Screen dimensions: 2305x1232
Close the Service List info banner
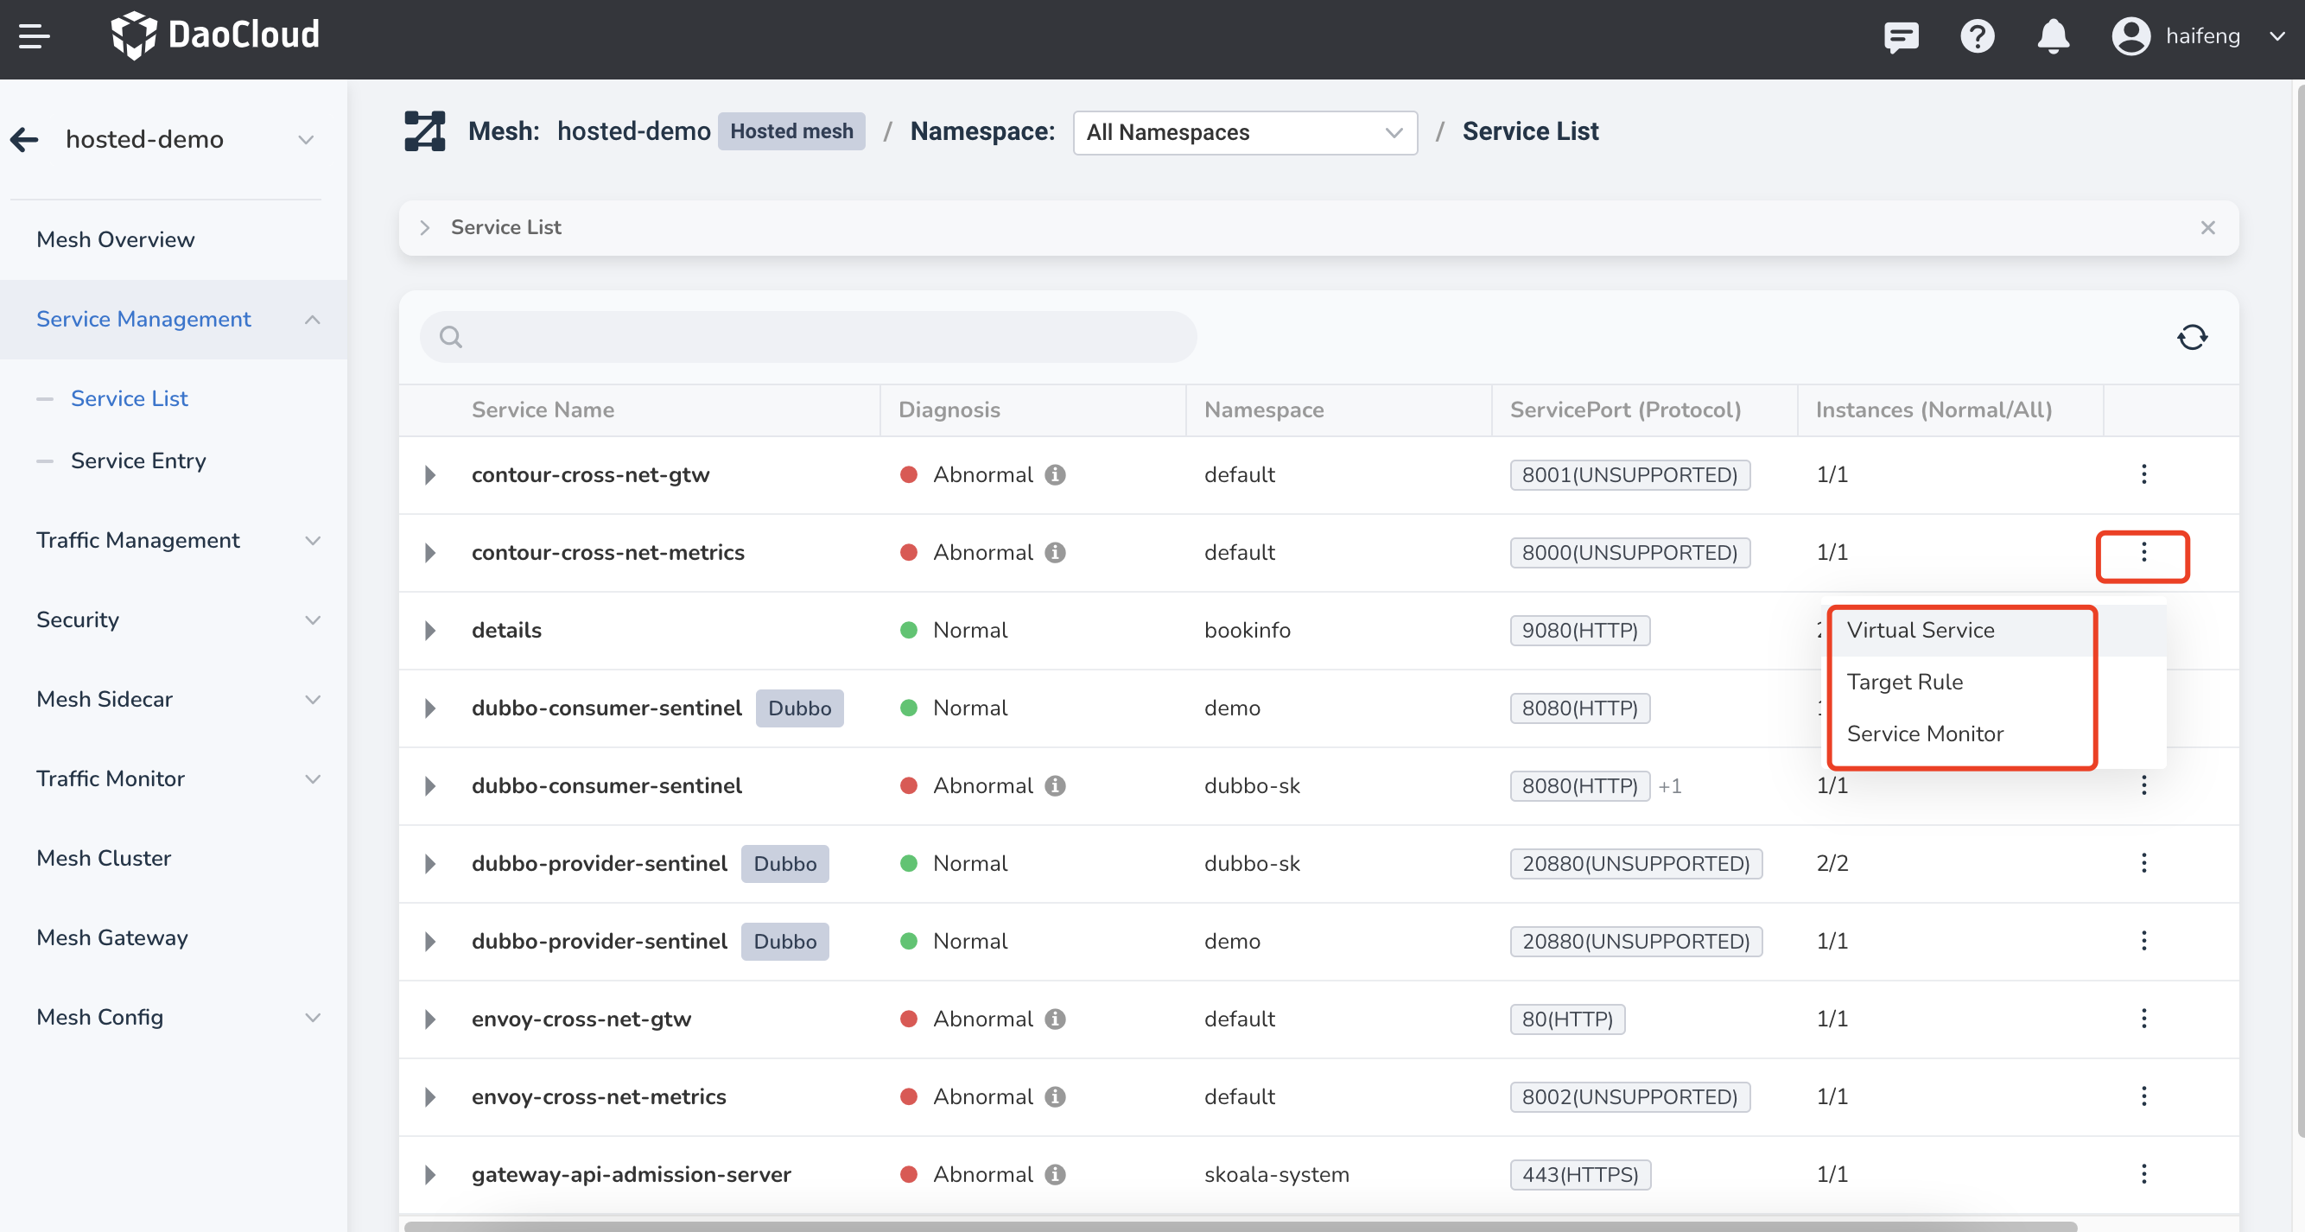2207,227
